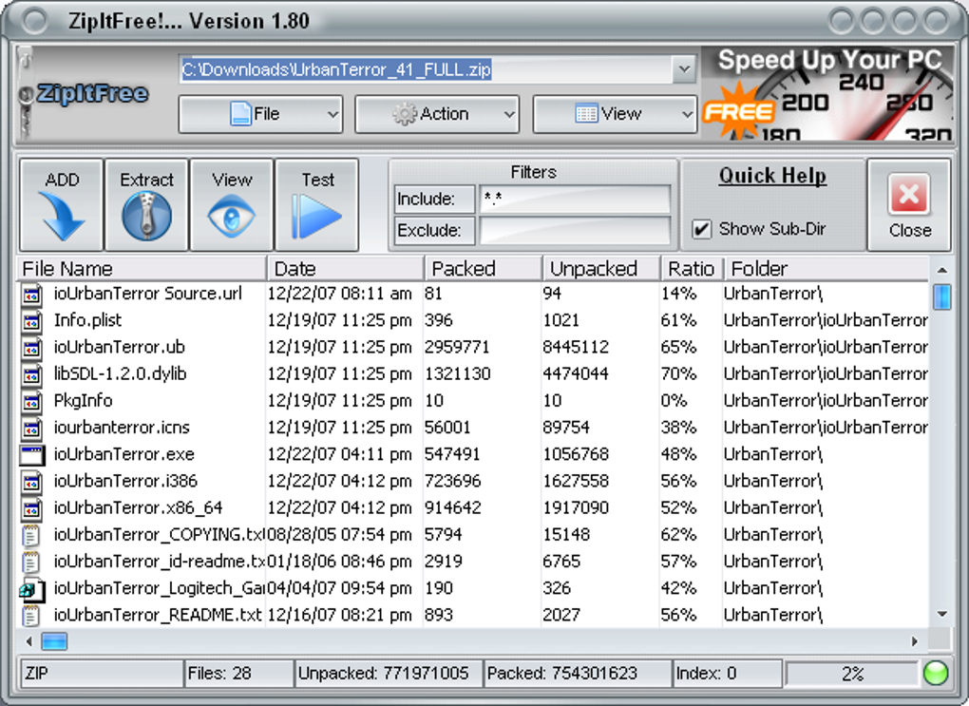Open the Quick Help link
The image size is (969, 706).
pyautogui.click(x=772, y=176)
